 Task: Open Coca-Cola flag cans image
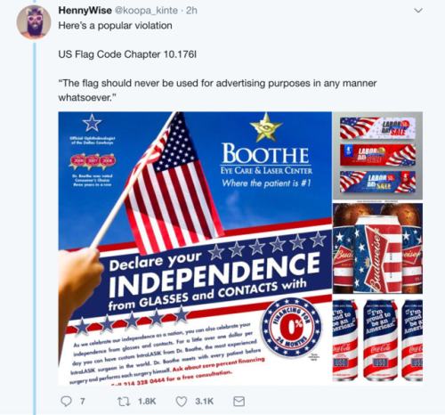[x=377, y=340]
